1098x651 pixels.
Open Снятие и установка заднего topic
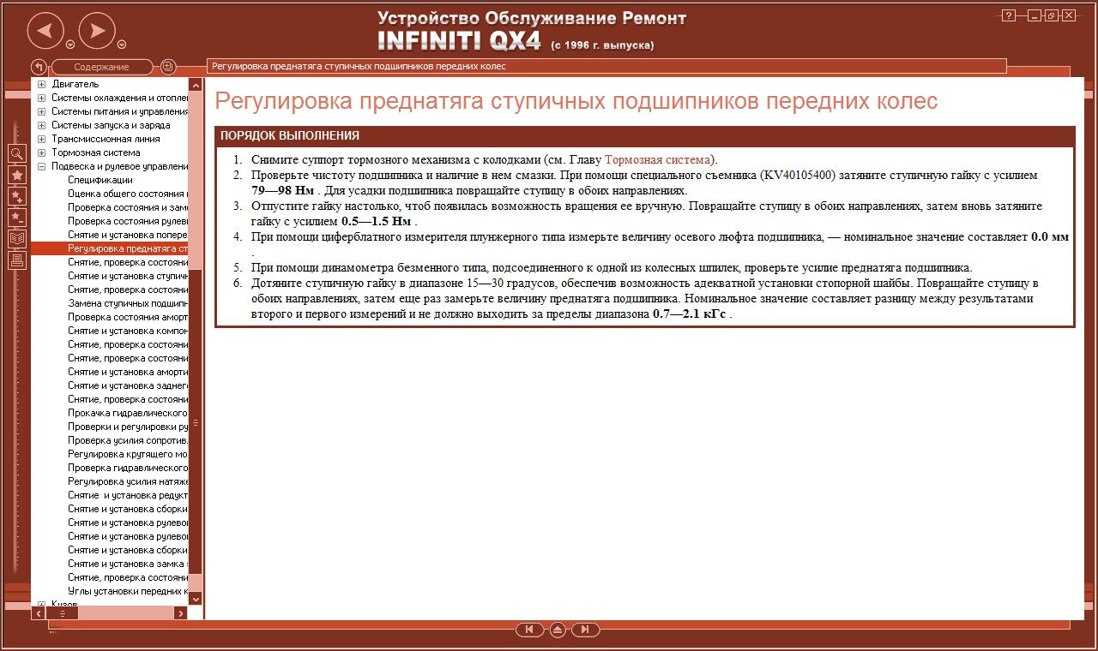click(x=128, y=385)
